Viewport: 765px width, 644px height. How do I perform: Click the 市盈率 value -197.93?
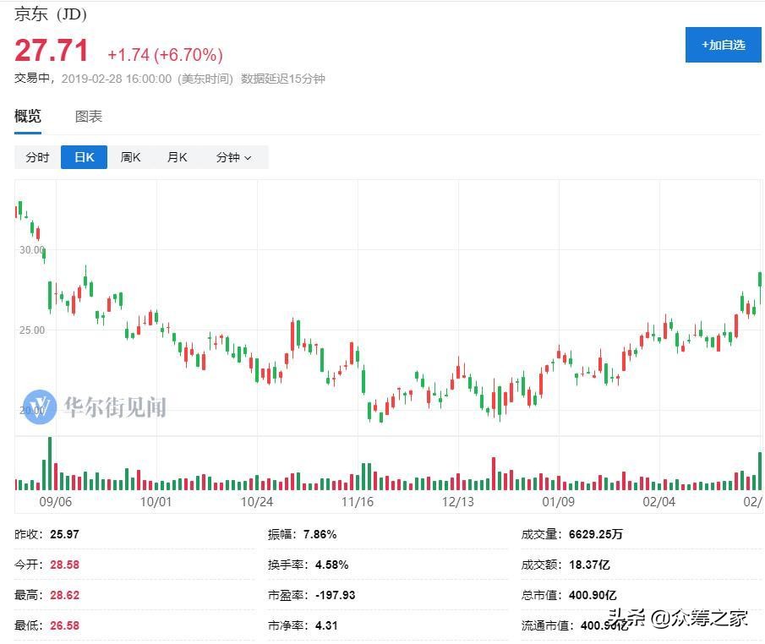pyautogui.click(x=337, y=595)
